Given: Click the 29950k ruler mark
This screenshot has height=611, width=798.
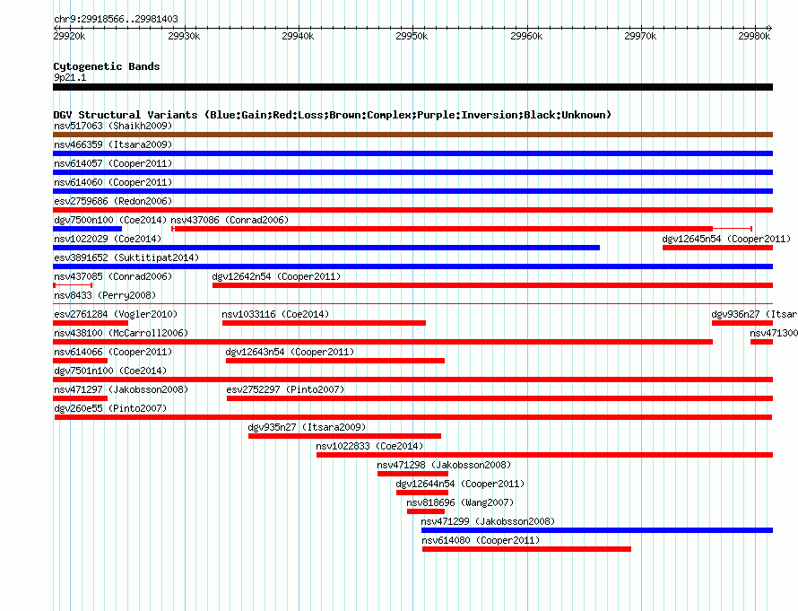Looking at the screenshot, I should point(412,36).
